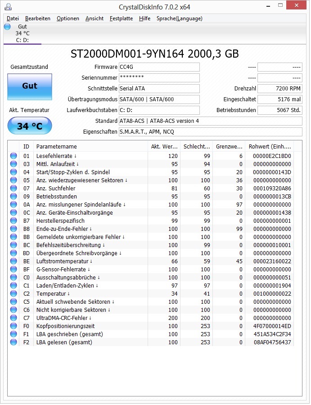Select the Lesefehlerrate parameter name

(x=56, y=156)
